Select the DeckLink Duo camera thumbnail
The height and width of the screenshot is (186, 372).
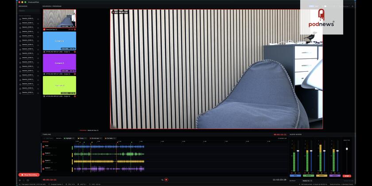pyautogui.click(x=59, y=19)
